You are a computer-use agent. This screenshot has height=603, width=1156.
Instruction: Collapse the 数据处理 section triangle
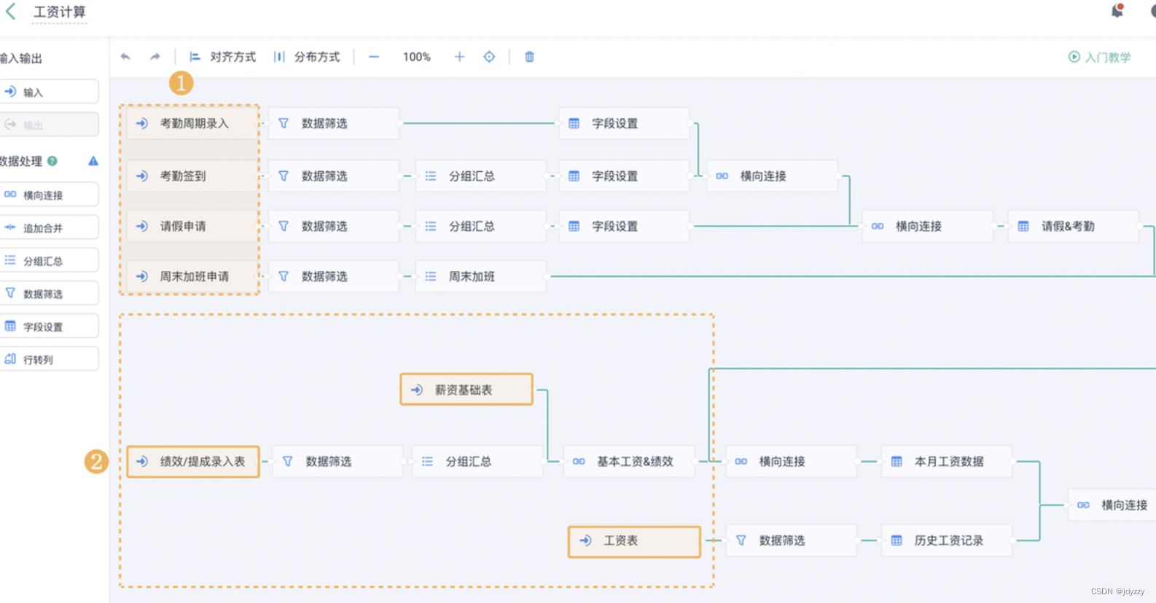(x=93, y=161)
